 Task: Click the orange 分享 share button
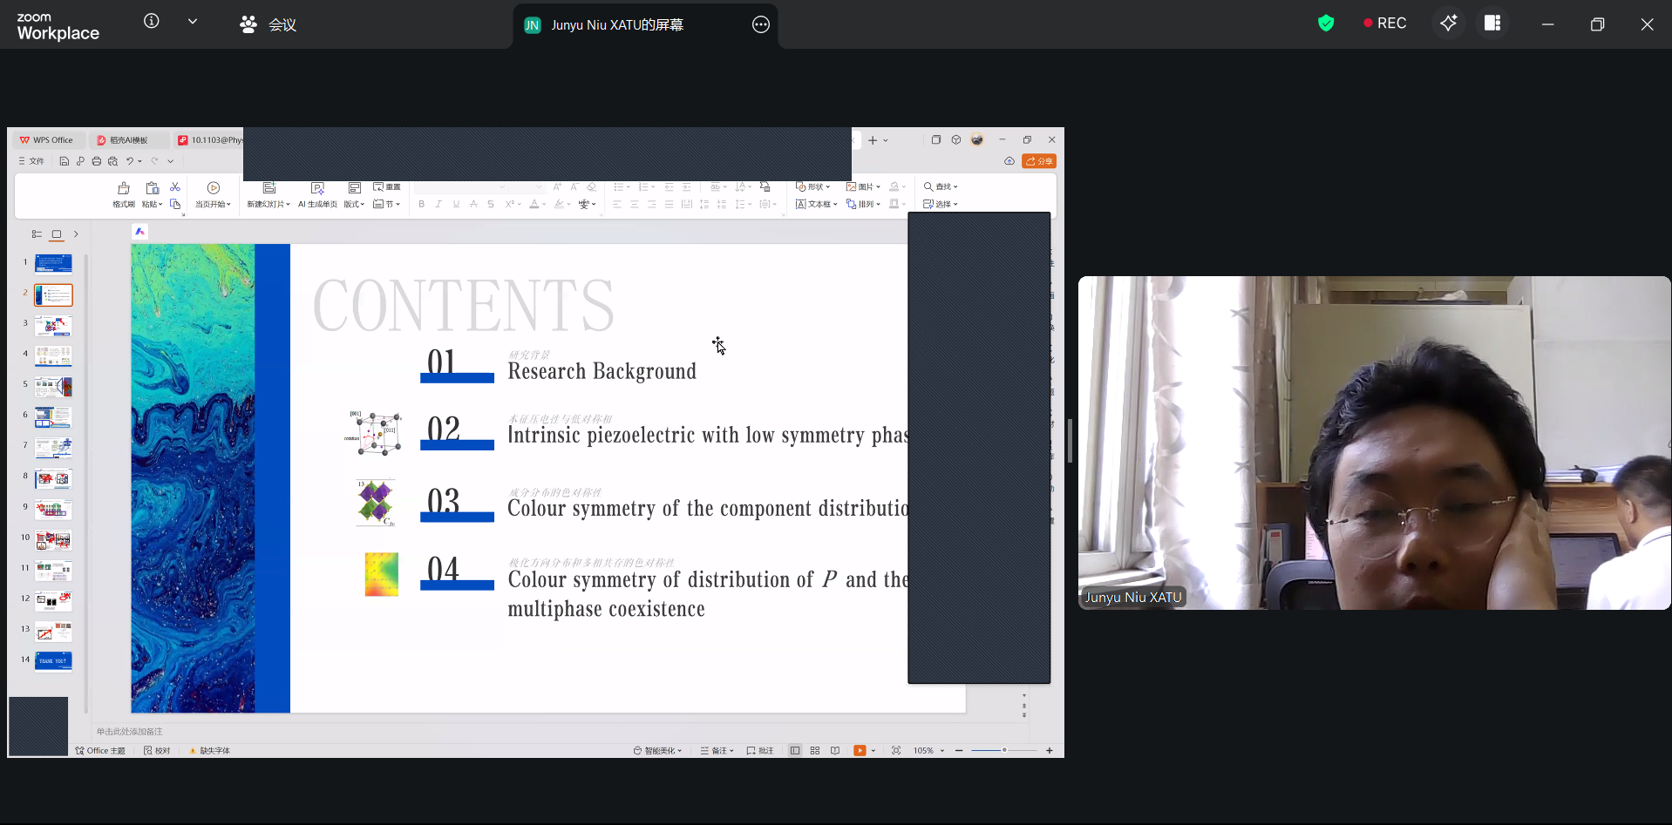[1039, 161]
